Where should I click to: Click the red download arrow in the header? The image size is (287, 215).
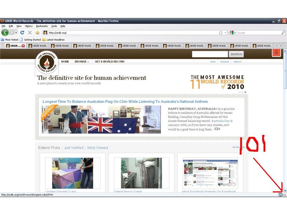pos(276,53)
